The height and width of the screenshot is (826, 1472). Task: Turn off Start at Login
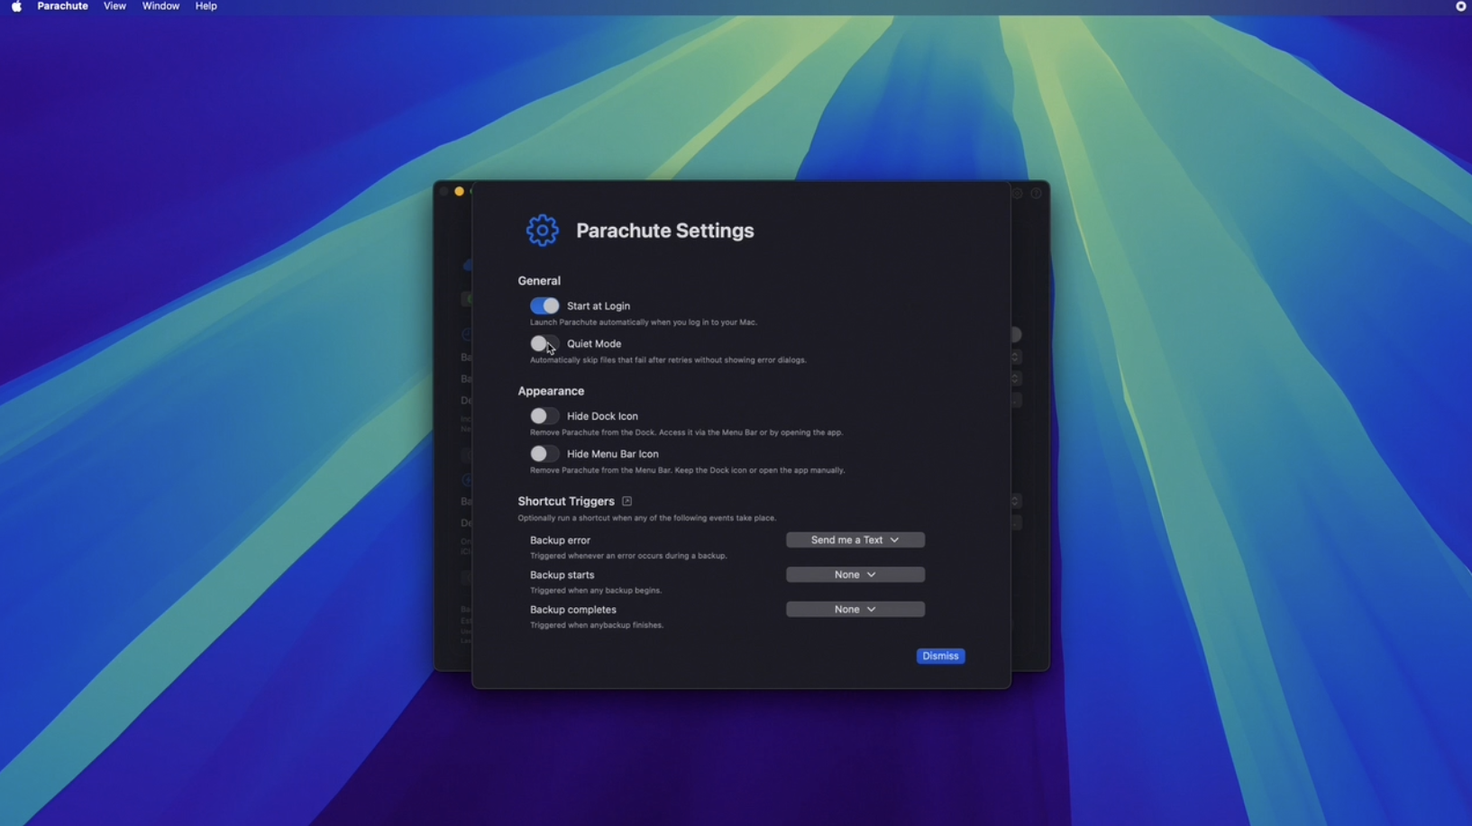[x=544, y=306]
